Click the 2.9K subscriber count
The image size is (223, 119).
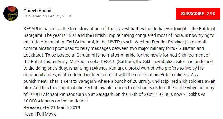click(211, 14)
